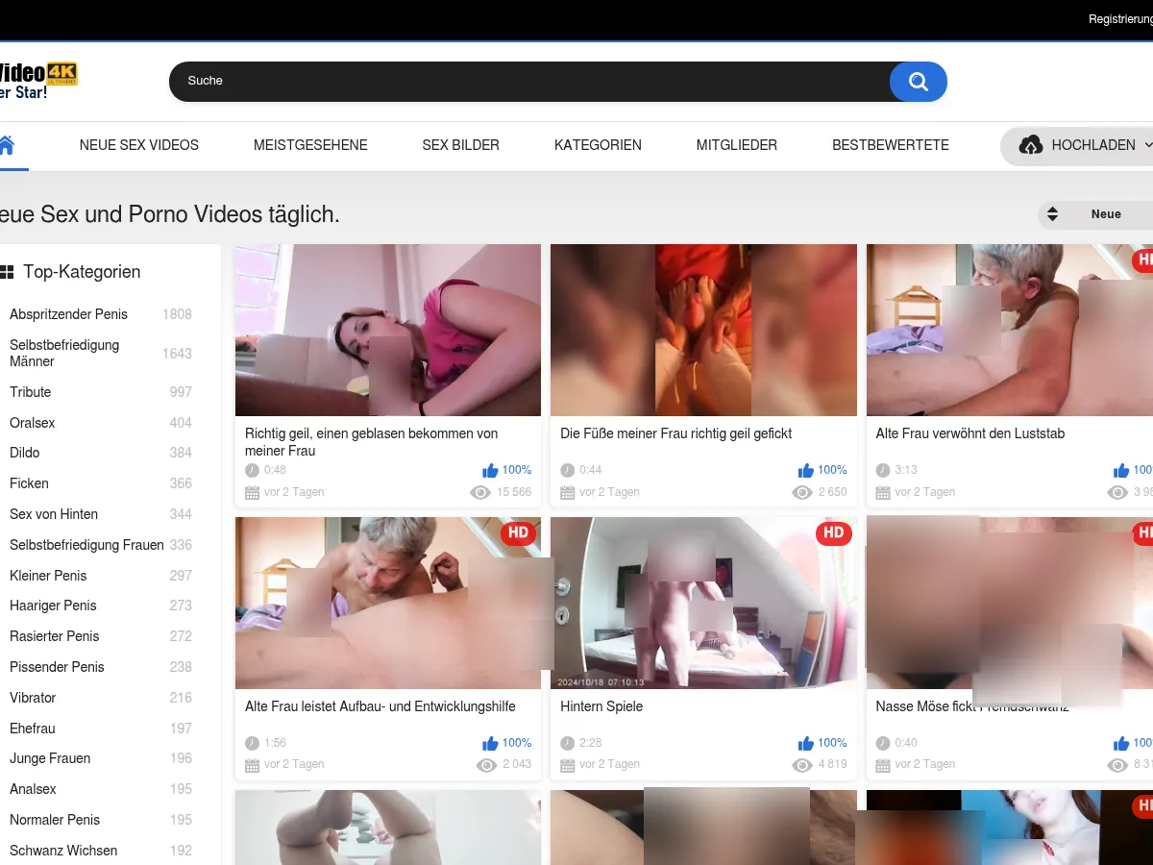Click eye views icon next to 2 043
This screenshot has height=865, width=1153.
click(x=487, y=766)
